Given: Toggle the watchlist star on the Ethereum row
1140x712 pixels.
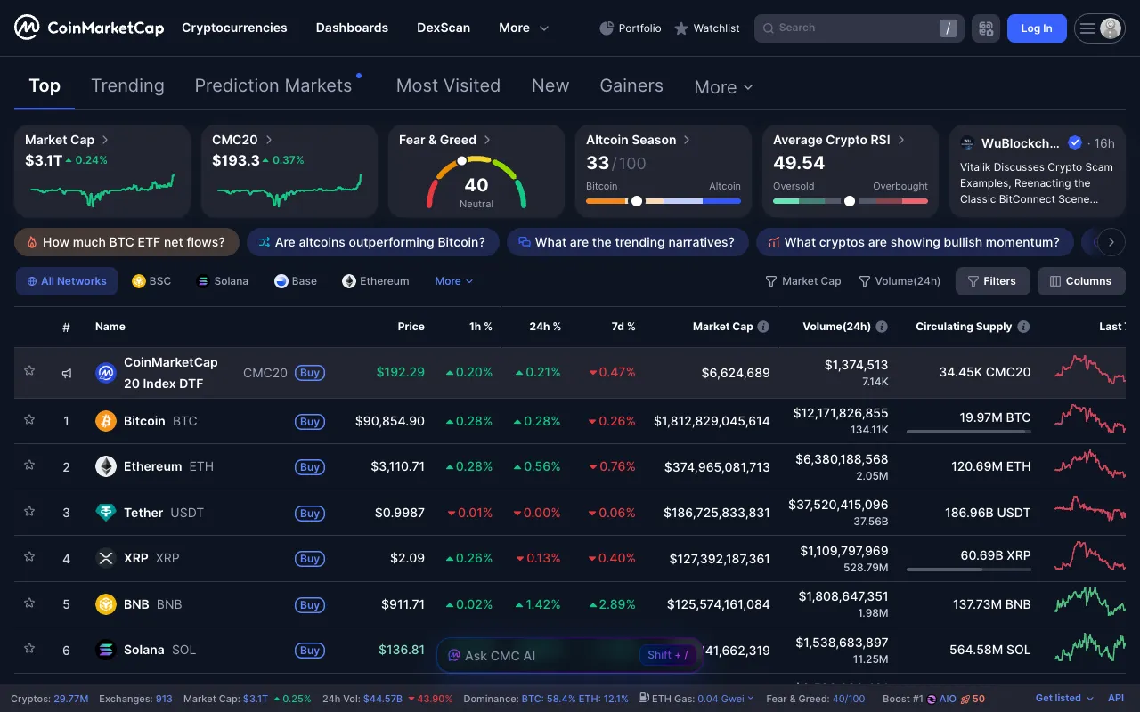Looking at the screenshot, I should [28, 466].
